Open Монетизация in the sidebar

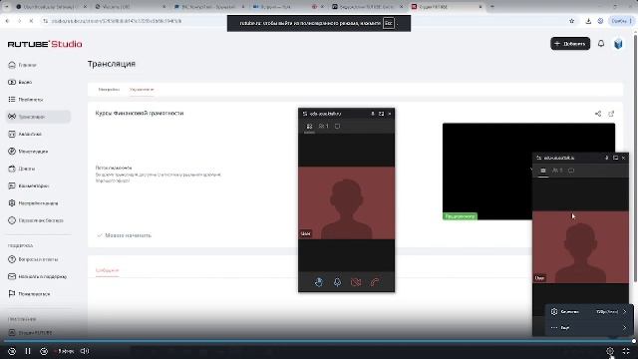(x=28, y=151)
